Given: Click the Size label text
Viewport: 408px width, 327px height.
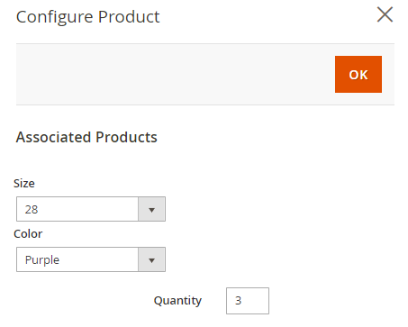Looking at the screenshot, I should pos(24,184).
